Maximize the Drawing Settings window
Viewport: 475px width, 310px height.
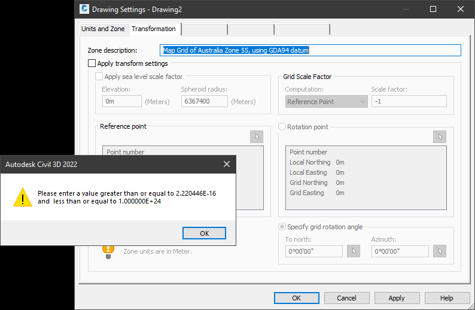(433, 9)
